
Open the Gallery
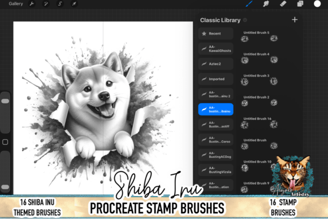[16, 4]
